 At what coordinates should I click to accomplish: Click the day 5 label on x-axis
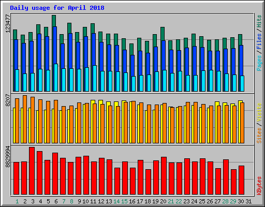[48, 201]
